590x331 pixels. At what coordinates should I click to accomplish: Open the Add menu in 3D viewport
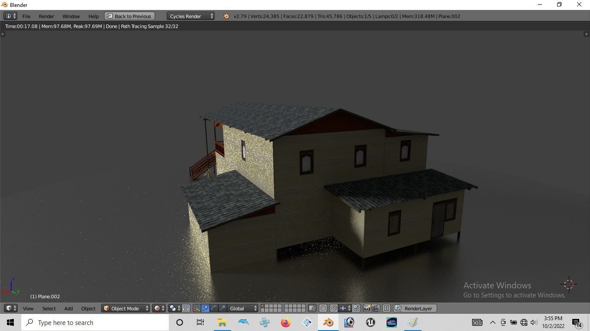point(68,308)
